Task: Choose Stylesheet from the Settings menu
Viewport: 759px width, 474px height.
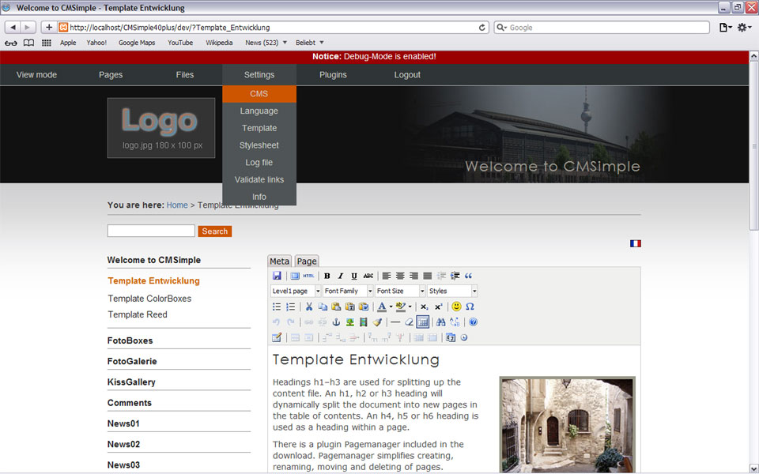Action: (259, 145)
